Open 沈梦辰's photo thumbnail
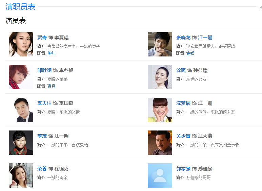Viewport: 262px width, 191px height. click(x=160, y=110)
